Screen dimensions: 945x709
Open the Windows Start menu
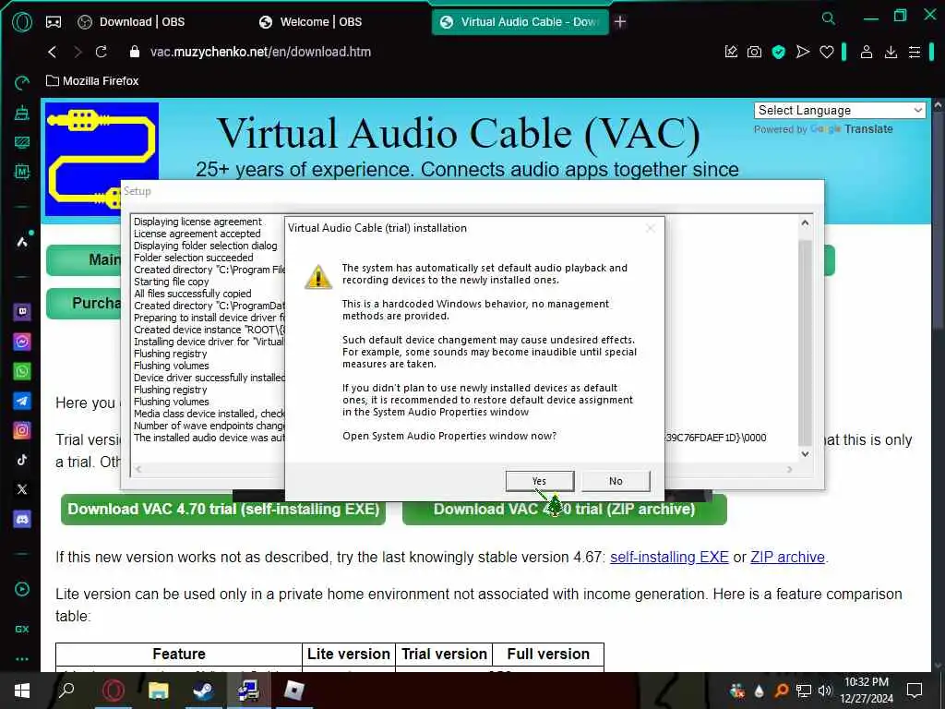coord(22,691)
